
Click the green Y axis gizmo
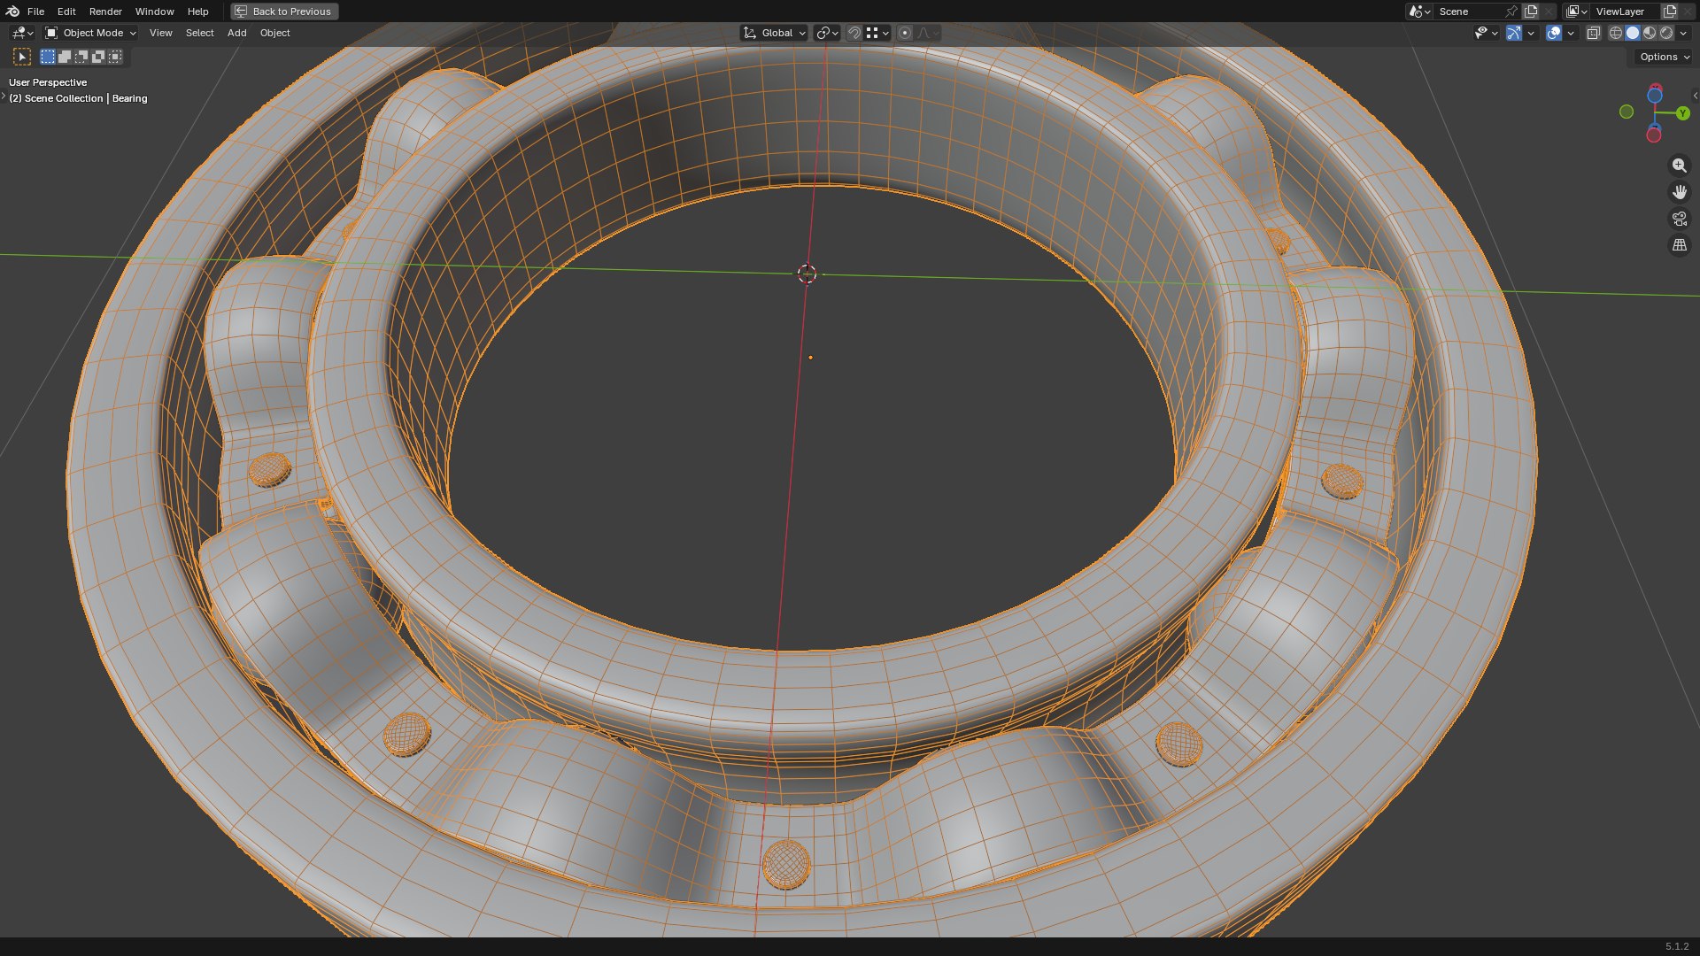(1683, 113)
